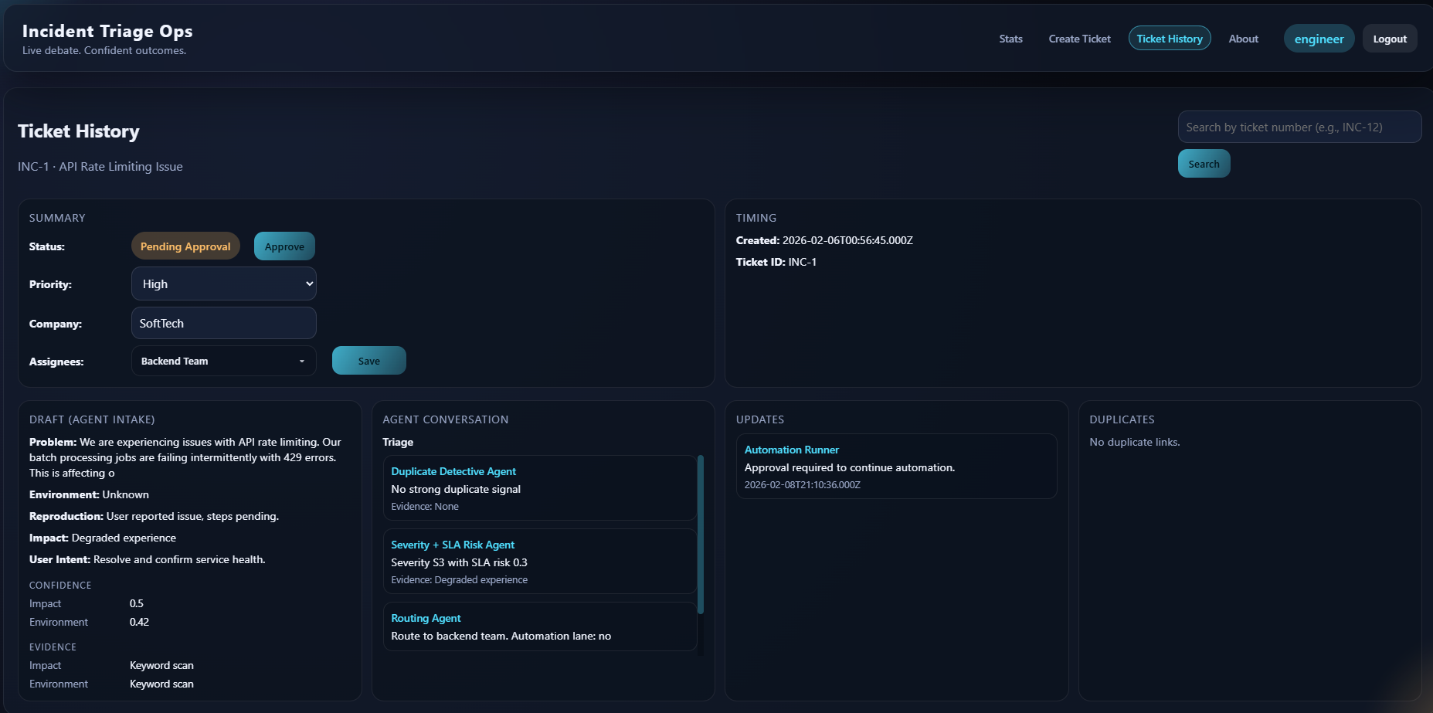Go to Create Ticket
This screenshot has width=1433, height=713.
click(x=1079, y=39)
